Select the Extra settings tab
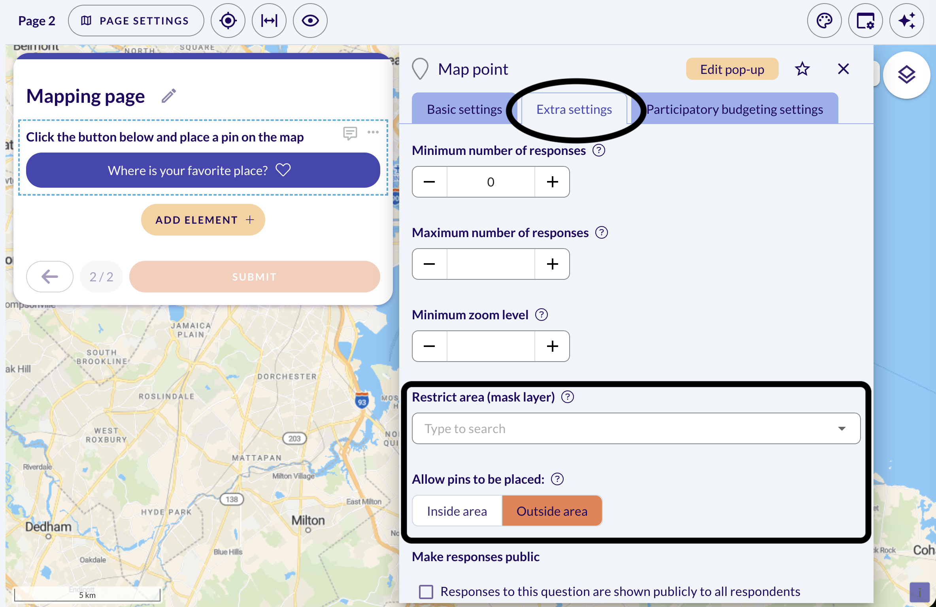936x607 pixels. [574, 109]
